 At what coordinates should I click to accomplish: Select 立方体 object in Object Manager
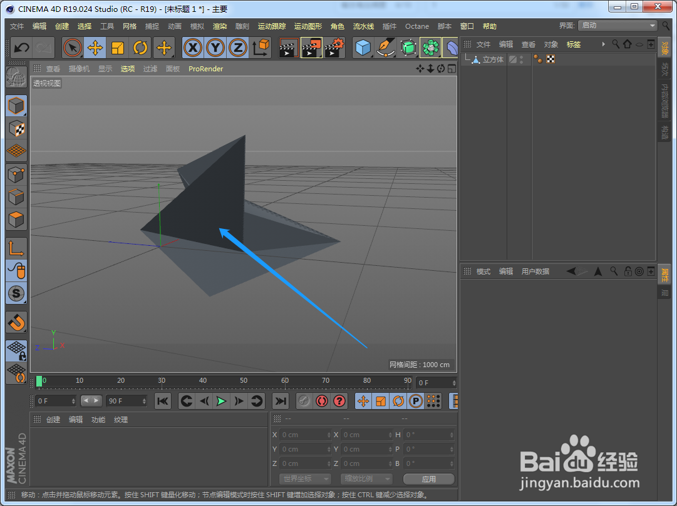pos(493,59)
